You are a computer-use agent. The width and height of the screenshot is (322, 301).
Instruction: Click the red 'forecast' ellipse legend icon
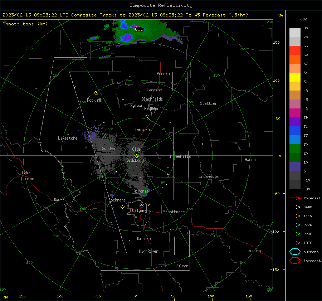tap(295, 261)
